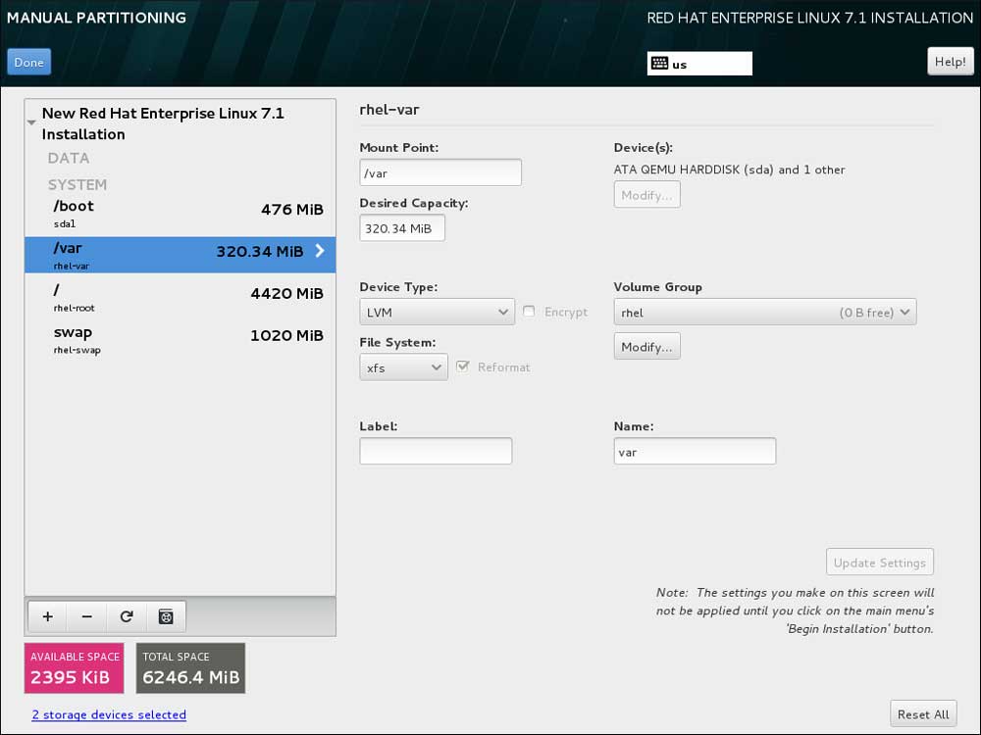Click the AVAILABLE SPACE 2395 KiB box

[74, 668]
